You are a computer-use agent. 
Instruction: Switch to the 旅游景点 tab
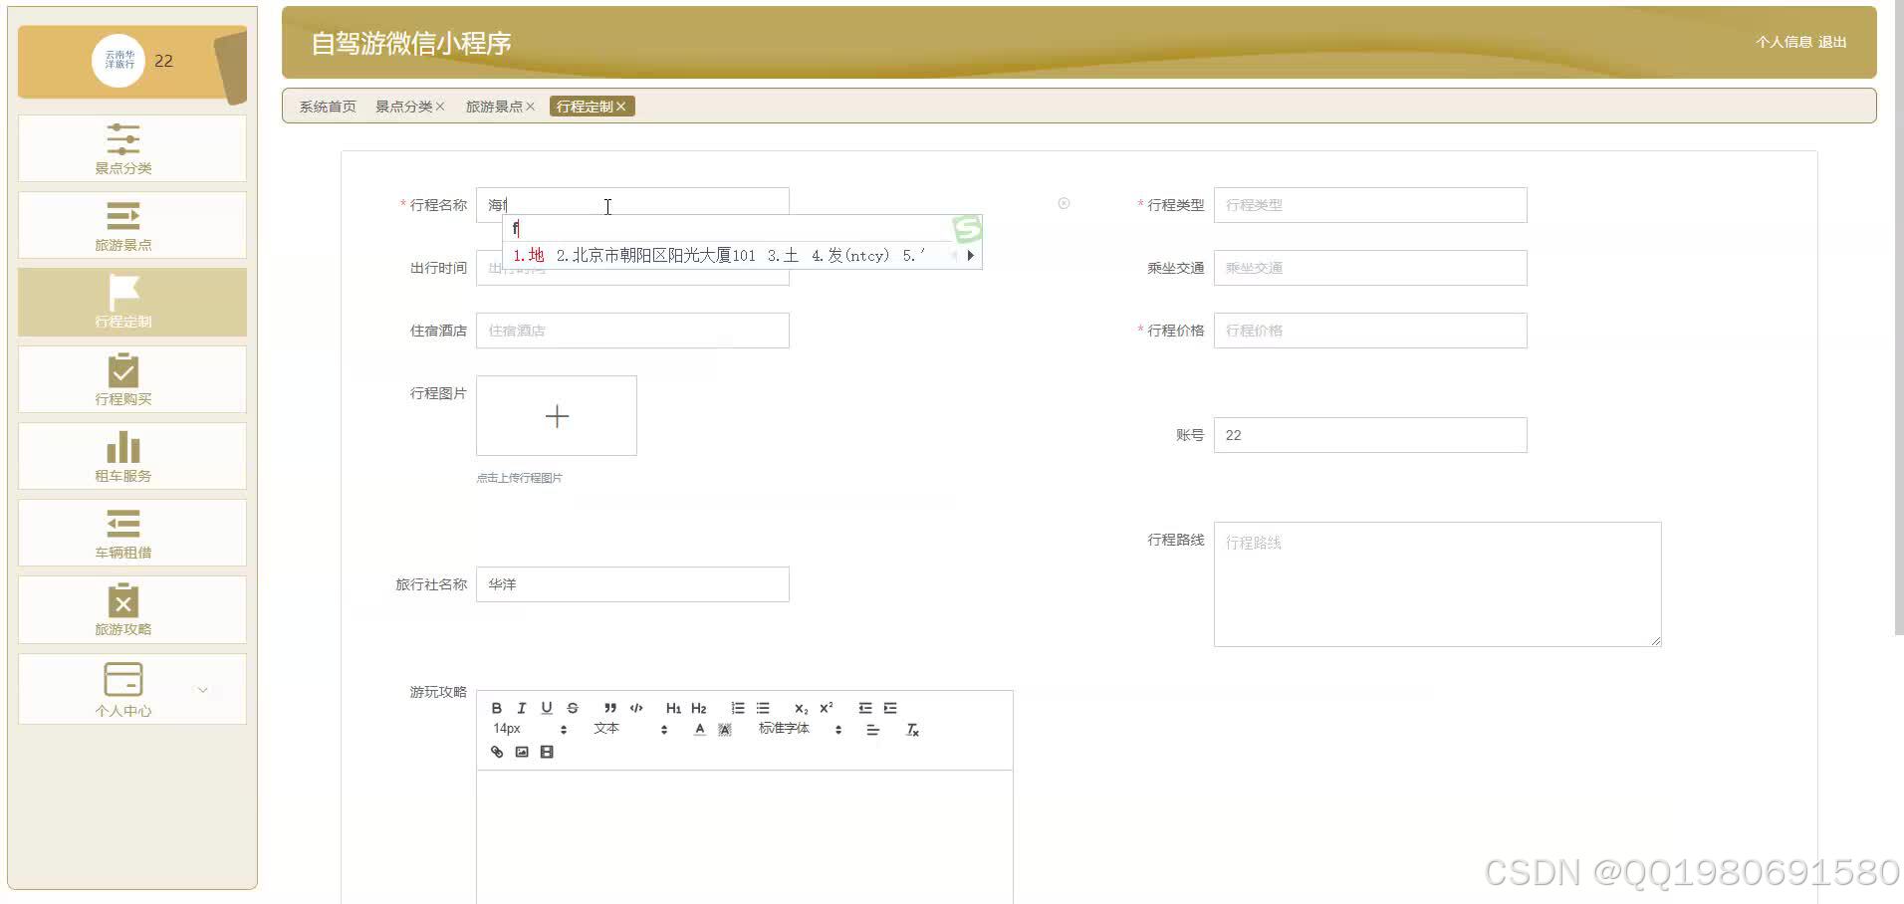[x=494, y=107]
